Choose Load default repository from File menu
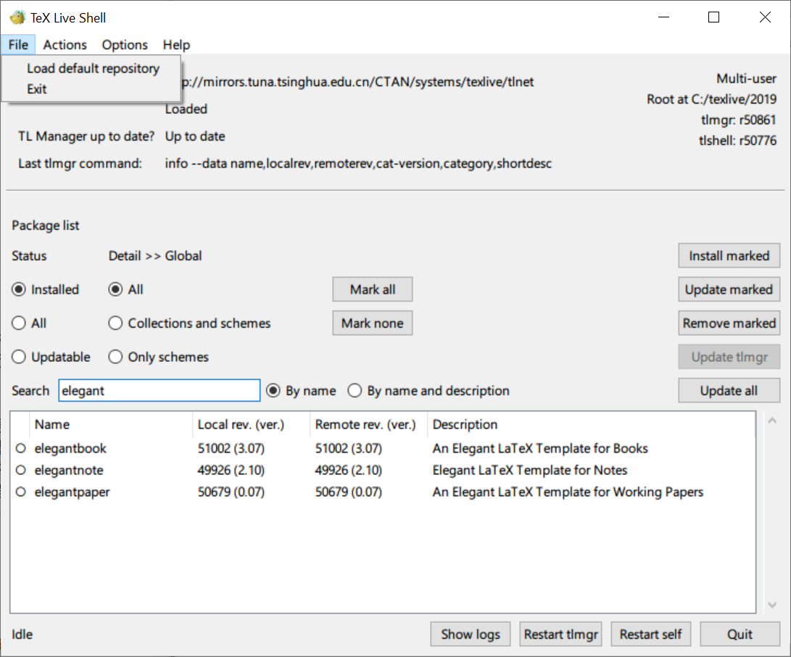 (93, 69)
